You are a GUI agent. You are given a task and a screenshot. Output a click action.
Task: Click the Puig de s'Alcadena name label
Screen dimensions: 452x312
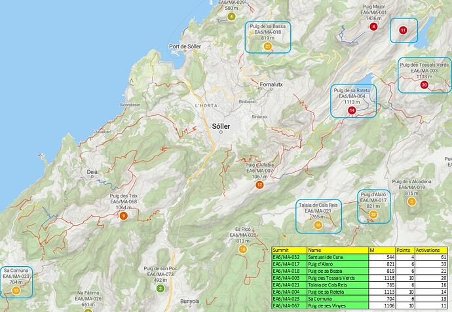click(411, 182)
